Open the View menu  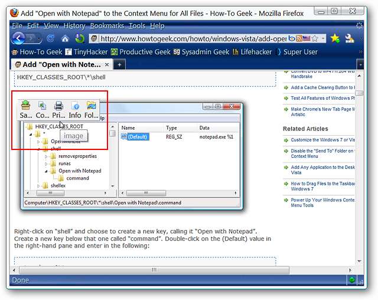tap(51, 26)
